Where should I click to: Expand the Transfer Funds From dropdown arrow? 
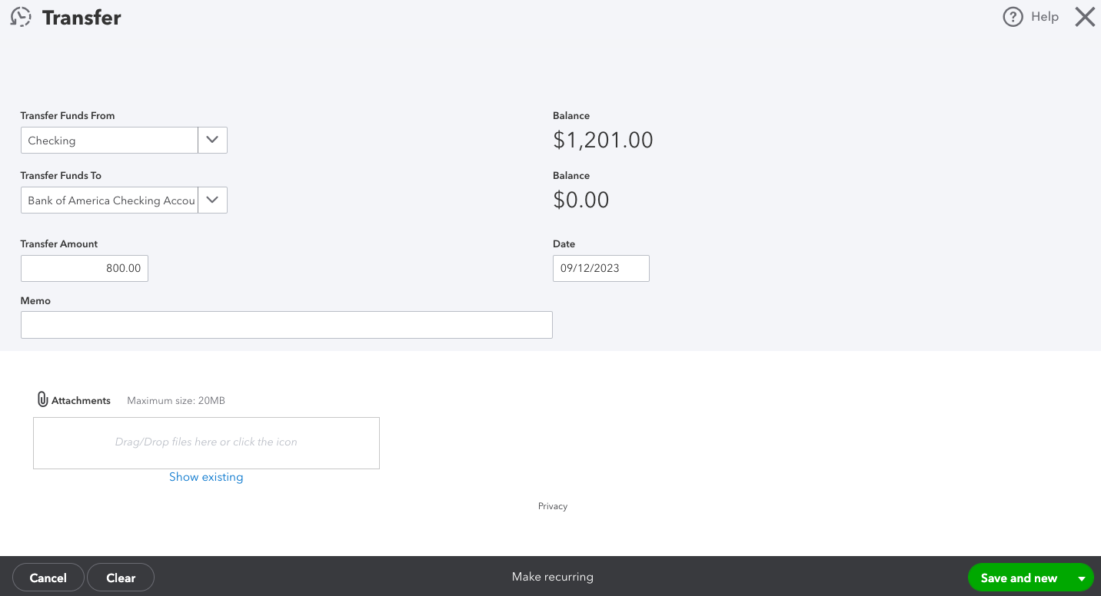pyautogui.click(x=213, y=141)
